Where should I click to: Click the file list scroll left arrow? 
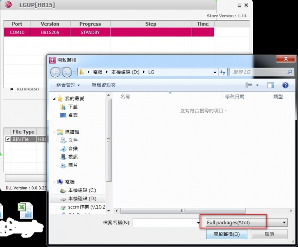[x=116, y=211]
